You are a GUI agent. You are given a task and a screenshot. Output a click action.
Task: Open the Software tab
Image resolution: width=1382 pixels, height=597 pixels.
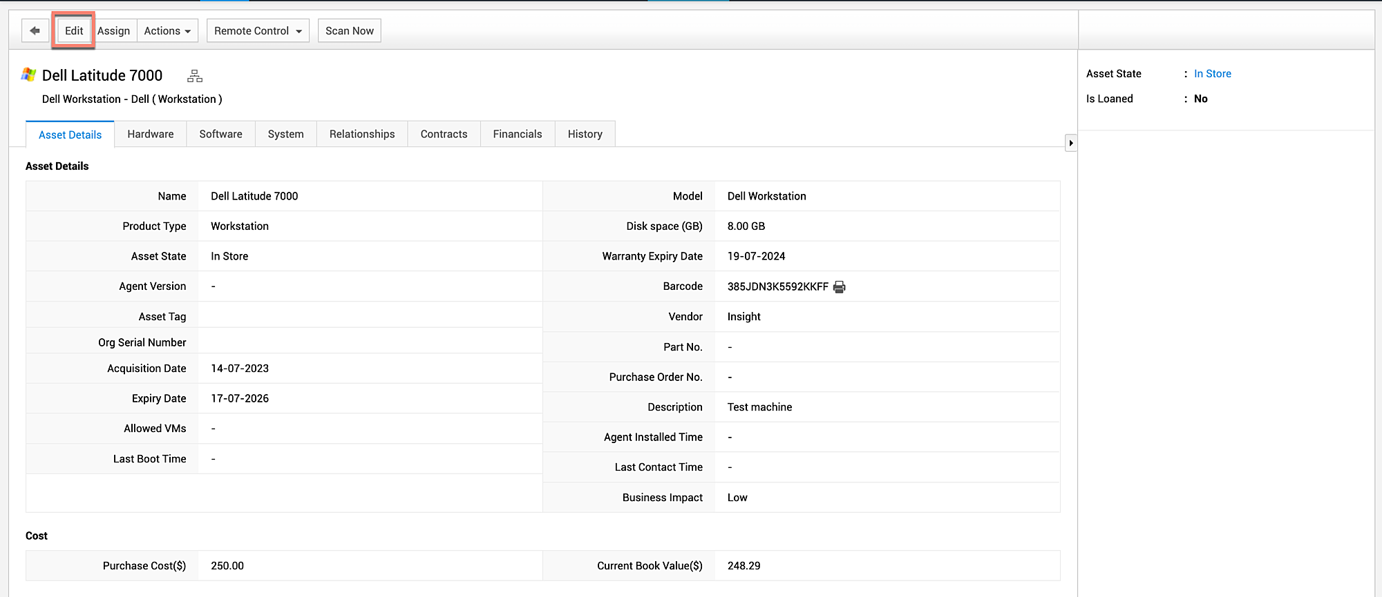click(x=220, y=134)
